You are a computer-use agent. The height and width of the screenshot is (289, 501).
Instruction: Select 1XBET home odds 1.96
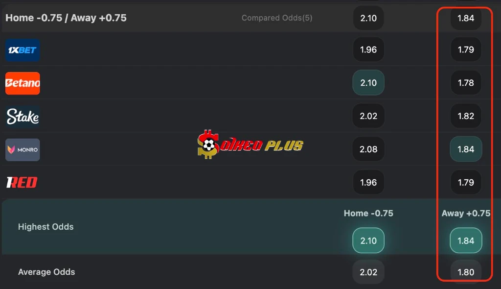coord(368,49)
